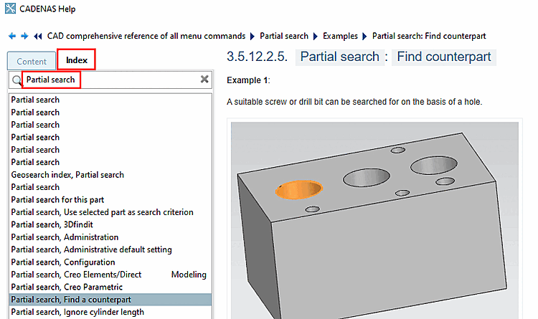
Task: Select the Index tab
Action: 76,60
